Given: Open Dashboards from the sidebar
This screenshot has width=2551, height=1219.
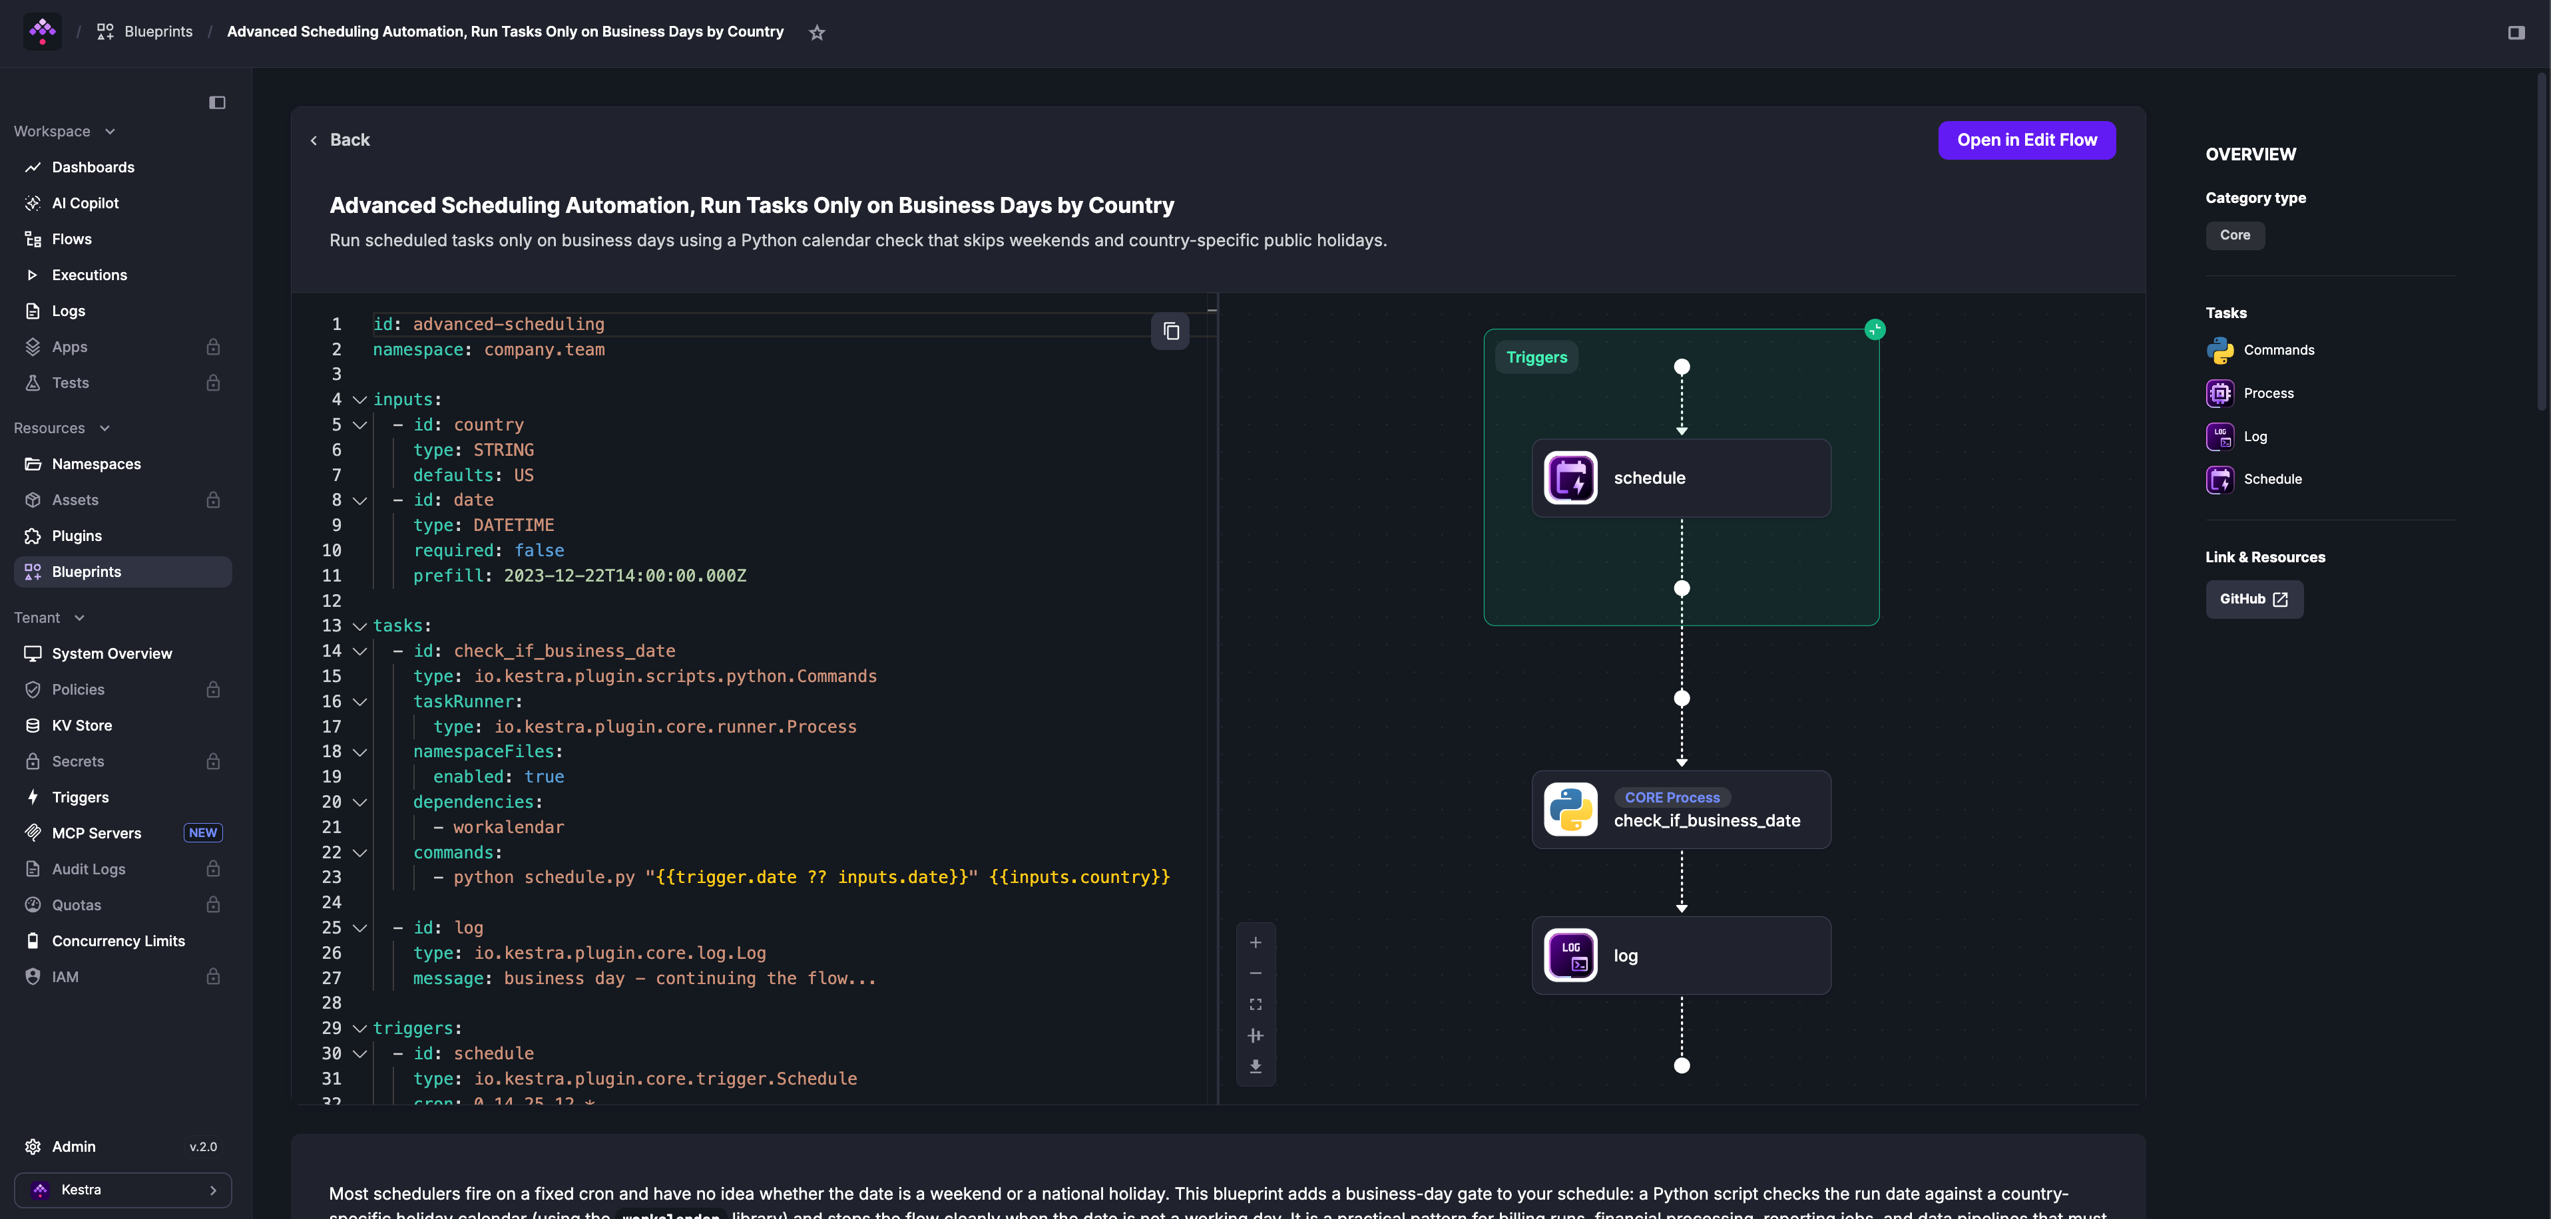Looking at the screenshot, I should pos(122,167).
